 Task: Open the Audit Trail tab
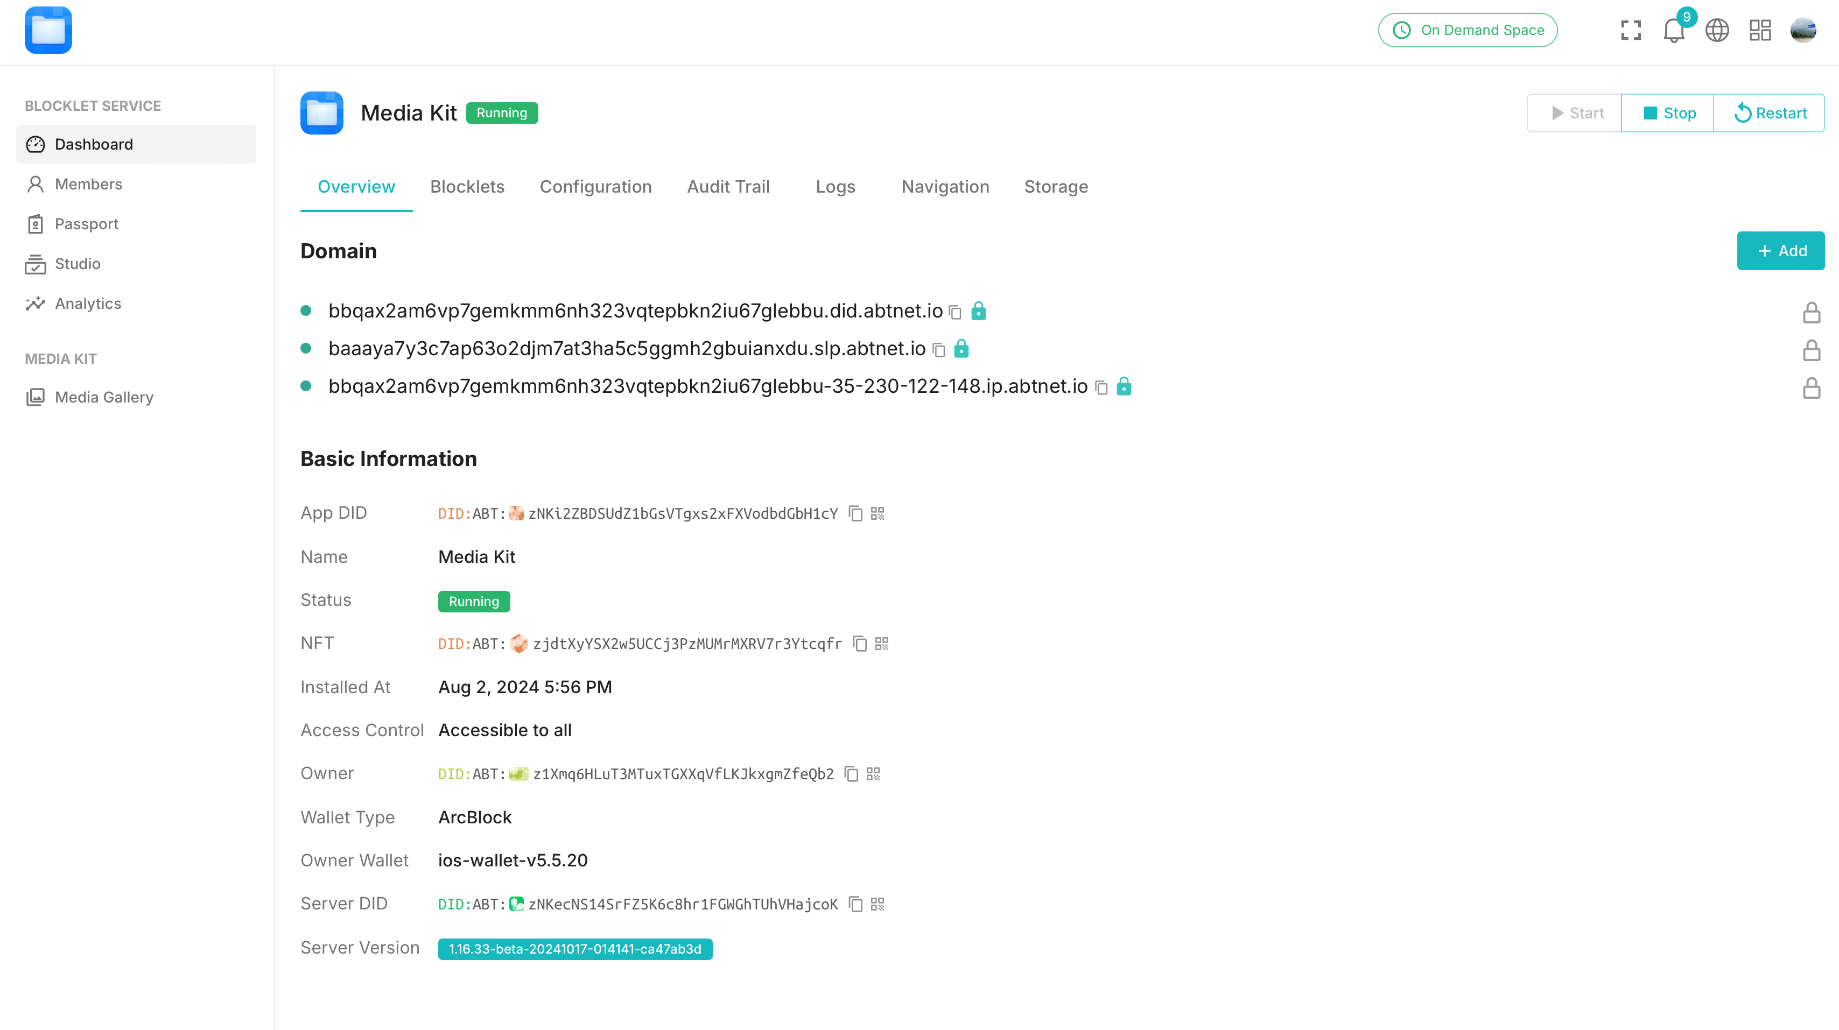click(x=728, y=187)
